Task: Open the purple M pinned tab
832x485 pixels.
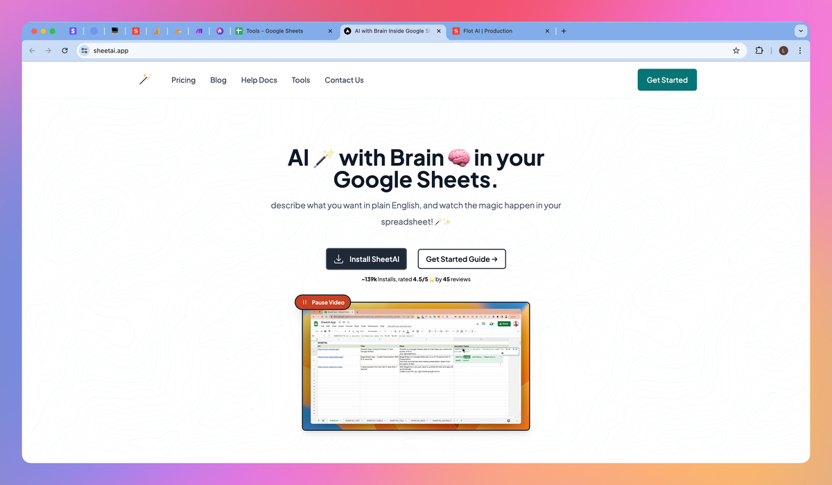Action: (198, 31)
